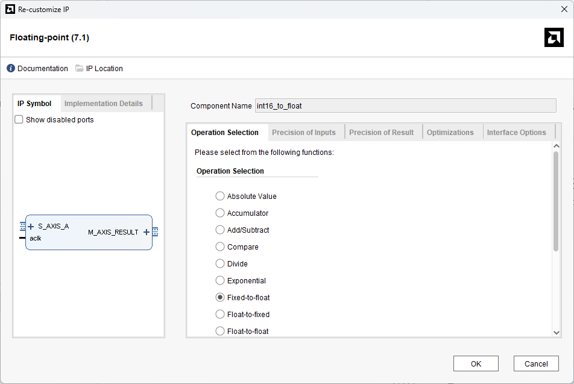Click the IP Location folder icon

click(x=80, y=69)
